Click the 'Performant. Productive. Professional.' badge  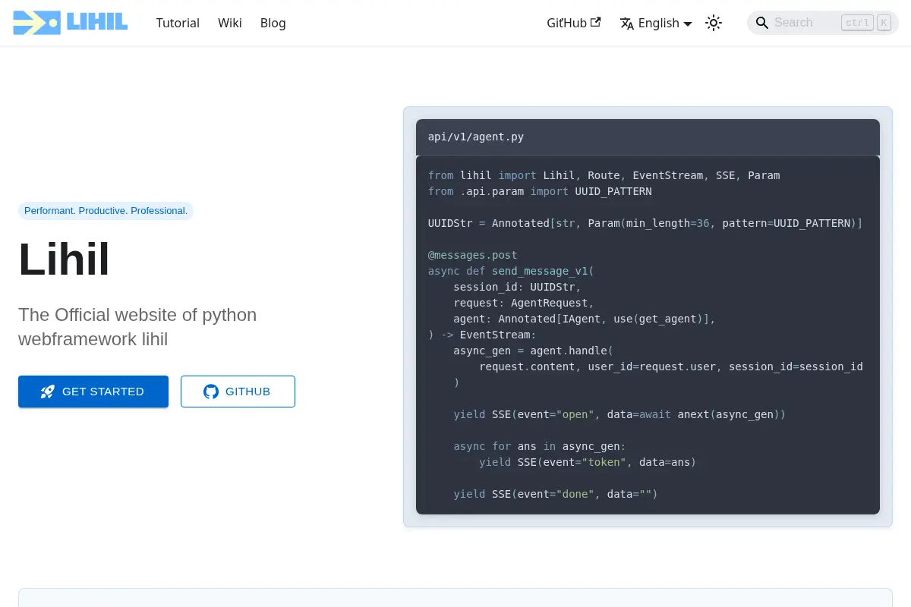(x=106, y=210)
